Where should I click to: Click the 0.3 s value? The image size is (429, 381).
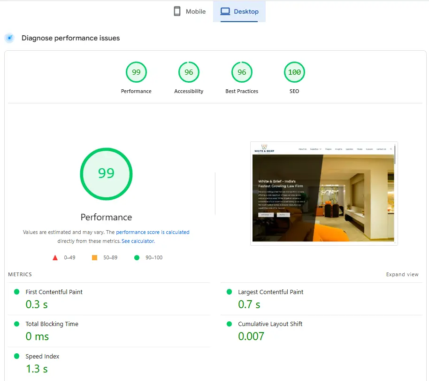37,304
